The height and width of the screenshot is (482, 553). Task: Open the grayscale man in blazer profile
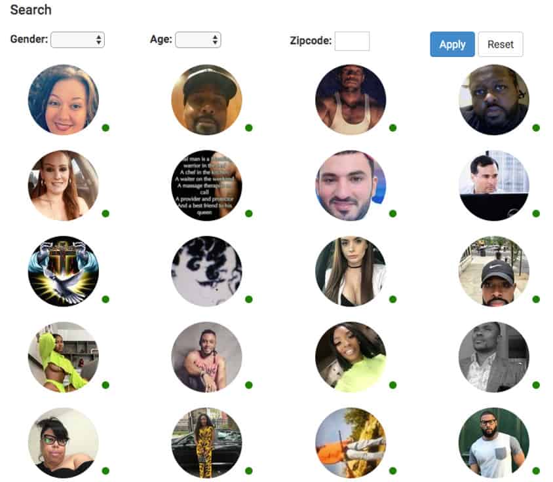494,357
